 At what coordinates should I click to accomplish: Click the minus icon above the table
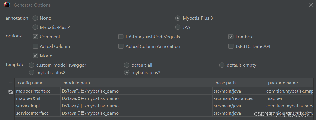[11, 83]
